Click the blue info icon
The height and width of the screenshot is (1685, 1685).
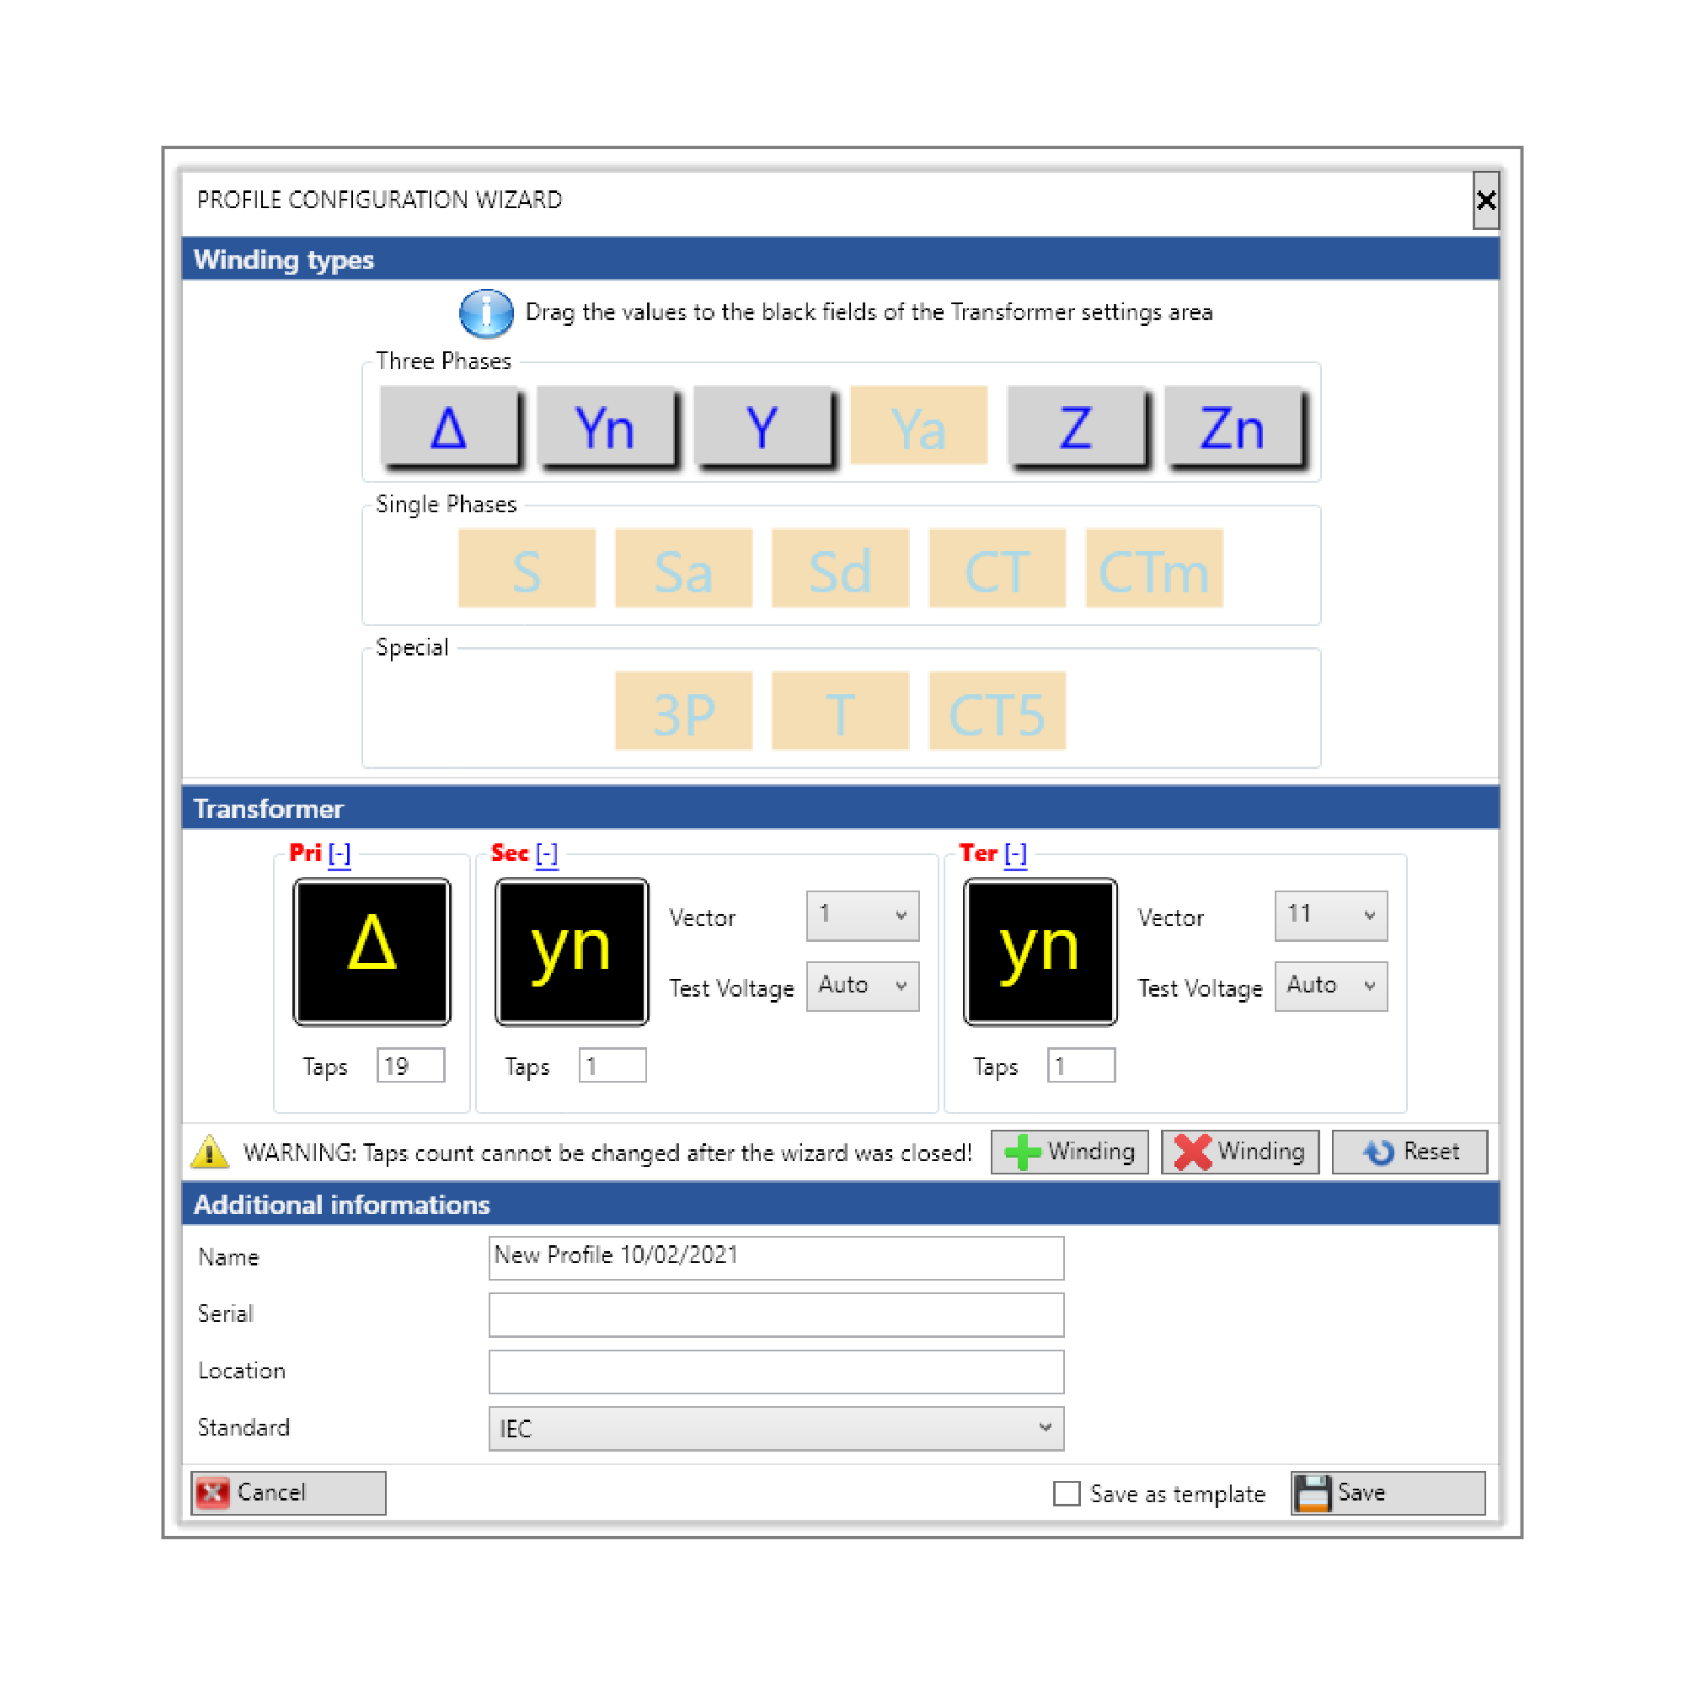pos(486,313)
